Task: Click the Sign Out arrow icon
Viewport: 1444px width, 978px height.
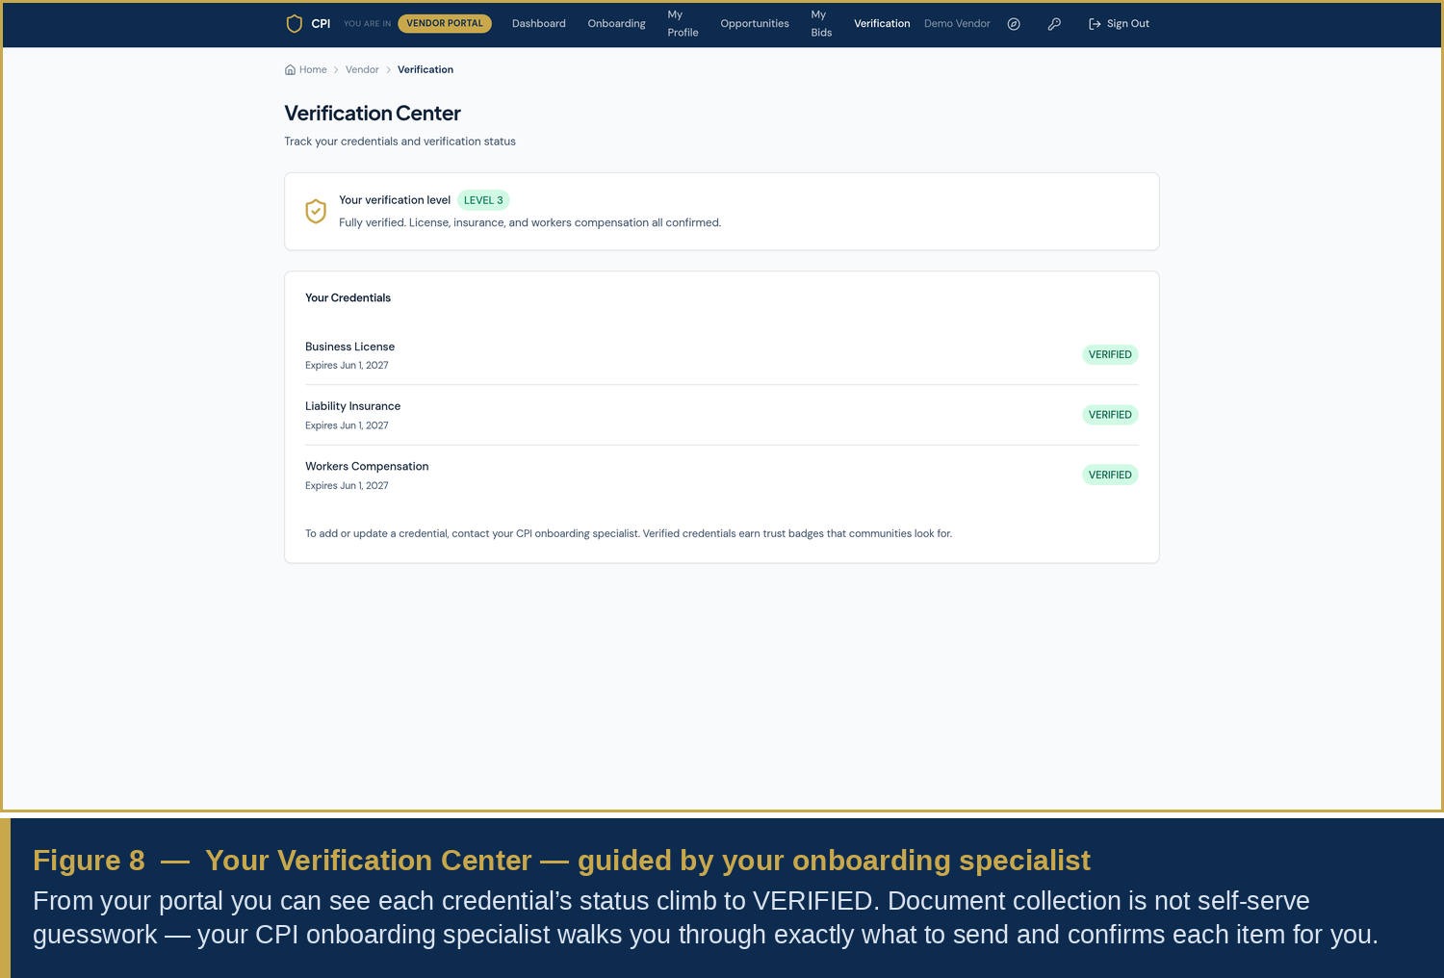Action: (x=1095, y=24)
